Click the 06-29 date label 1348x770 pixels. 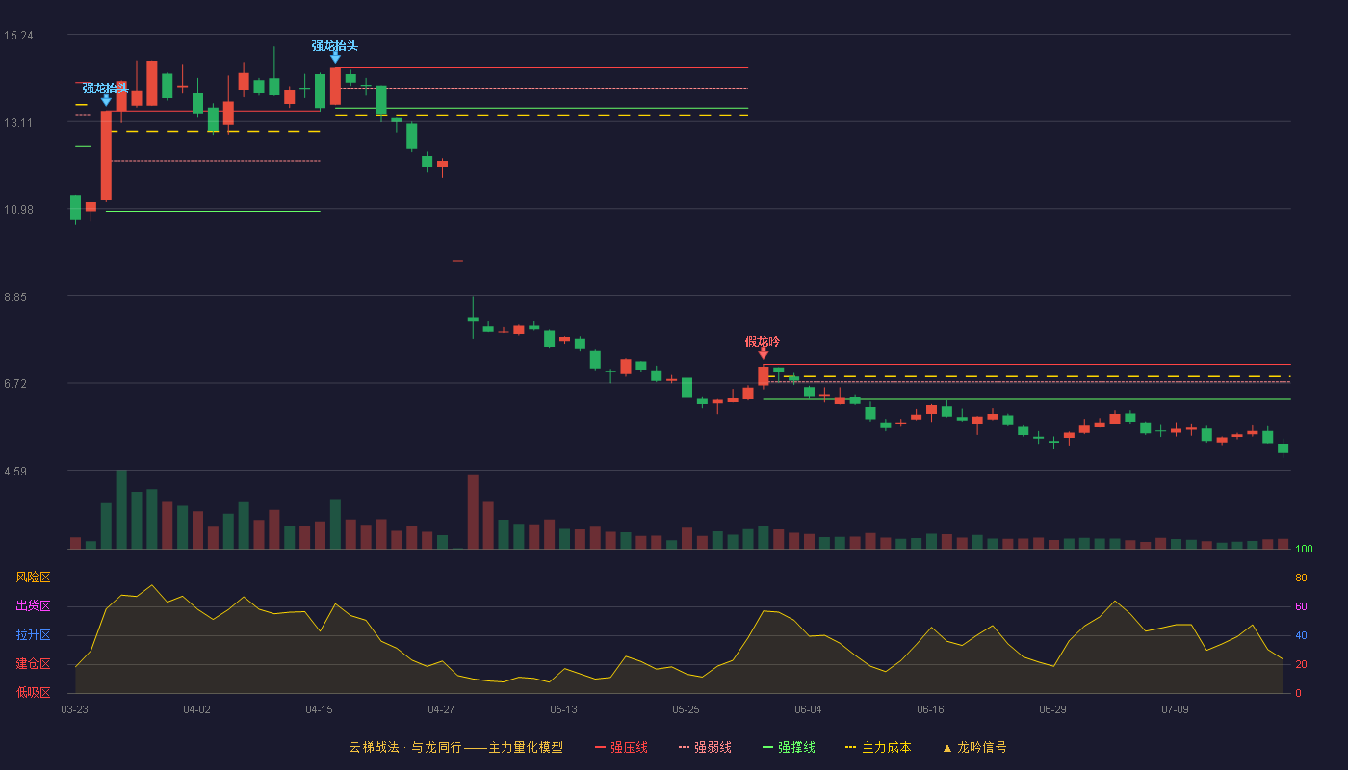(x=1052, y=709)
